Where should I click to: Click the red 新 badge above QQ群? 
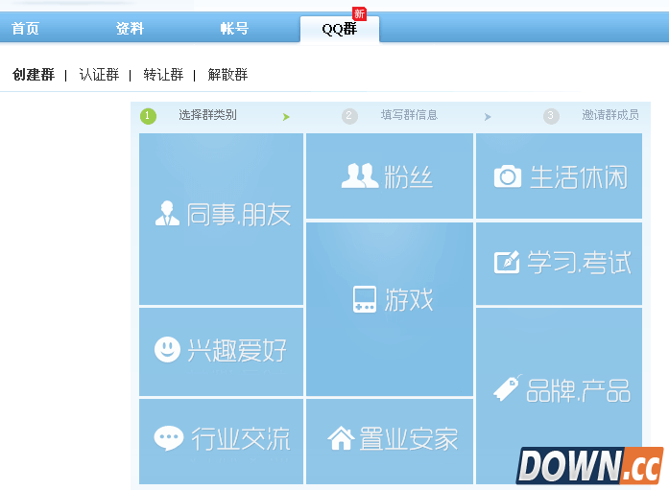pos(359,13)
